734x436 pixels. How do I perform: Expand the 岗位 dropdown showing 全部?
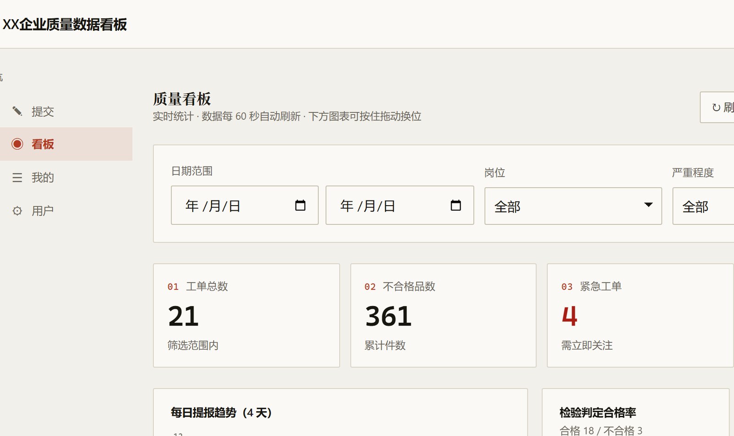(x=573, y=206)
